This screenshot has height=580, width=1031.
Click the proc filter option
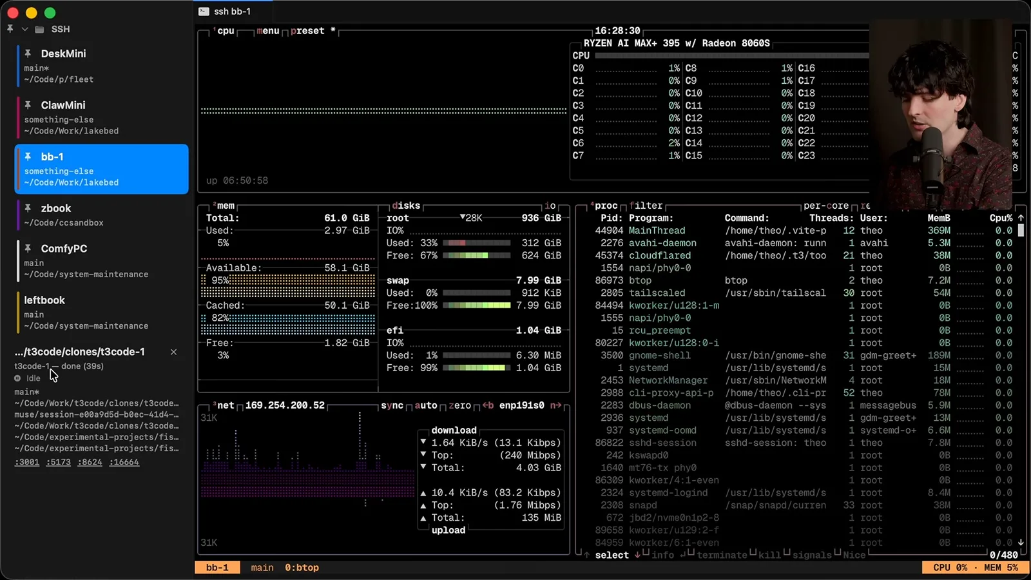[646, 206]
